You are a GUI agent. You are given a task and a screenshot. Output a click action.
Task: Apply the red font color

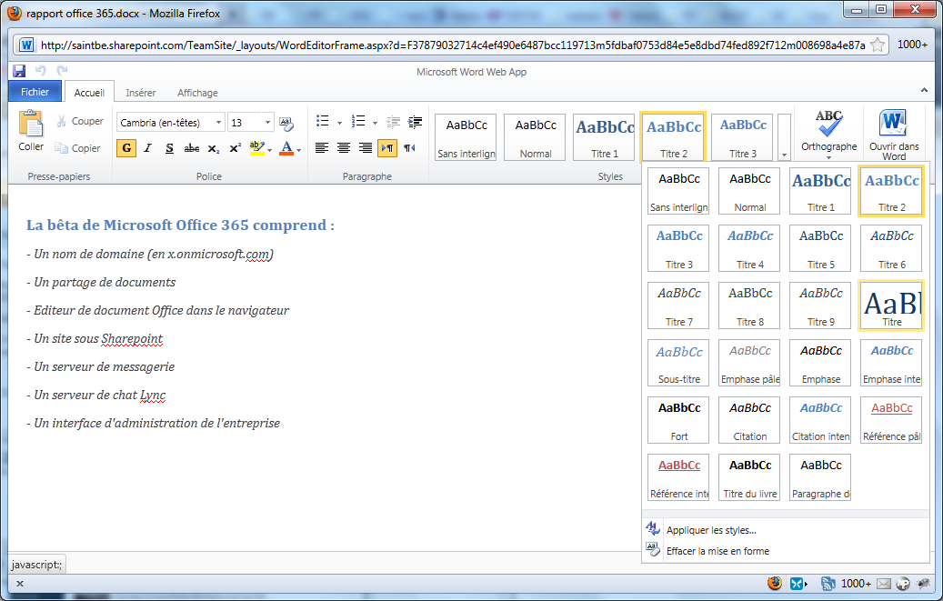pos(286,148)
